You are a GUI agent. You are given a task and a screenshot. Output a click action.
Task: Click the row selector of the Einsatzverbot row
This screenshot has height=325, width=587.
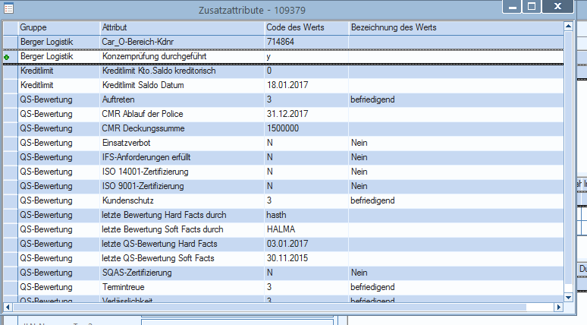tap(11, 143)
